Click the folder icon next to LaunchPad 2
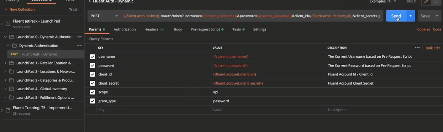 (11, 71)
